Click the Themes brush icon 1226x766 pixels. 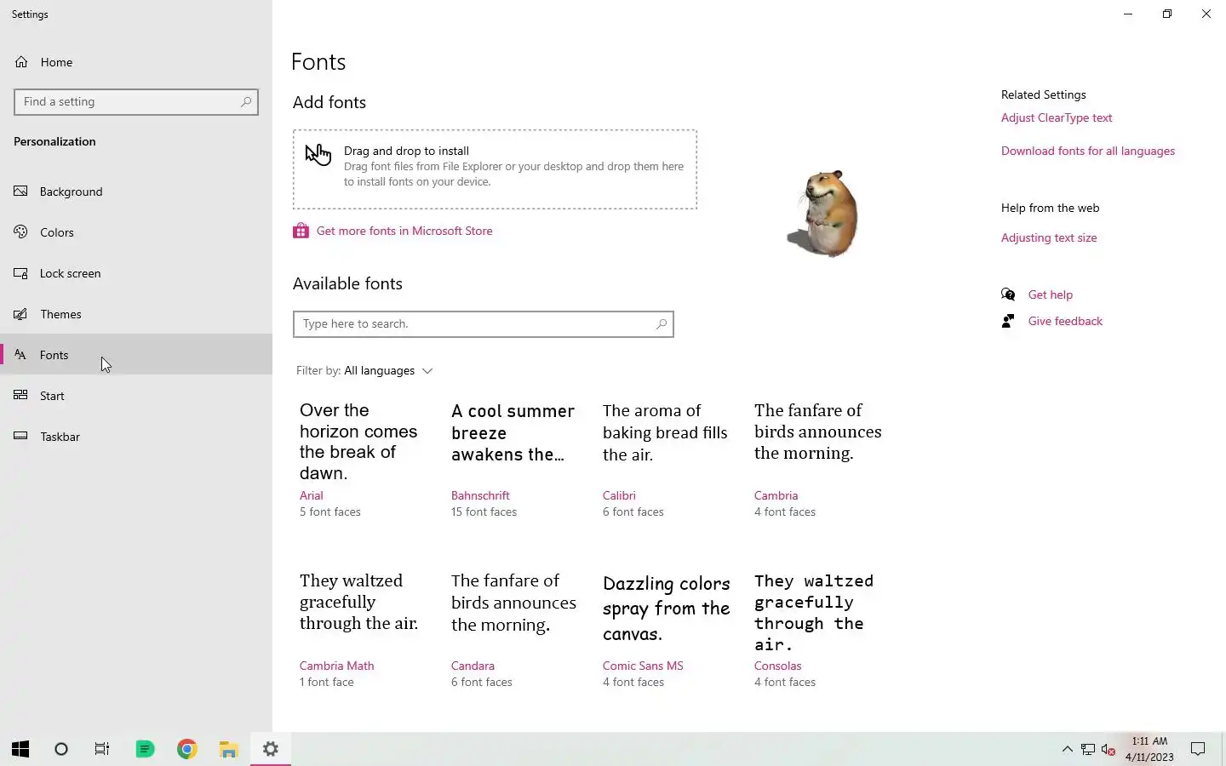coord(21,314)
